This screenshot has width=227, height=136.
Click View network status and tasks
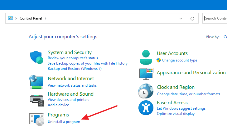pyautogui.click(x=72, y=85)
